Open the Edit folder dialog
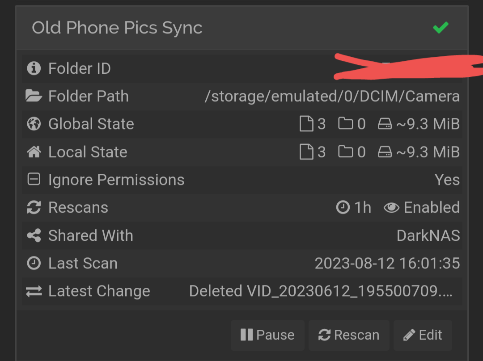483x361 pixels. [x=423, y=335]
